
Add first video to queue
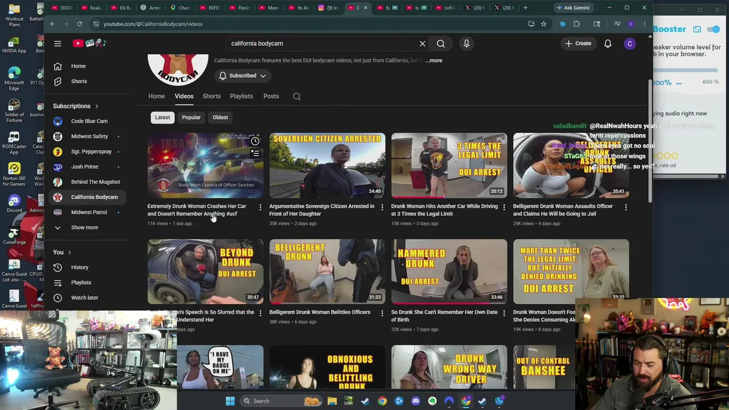tap(255, 153)
